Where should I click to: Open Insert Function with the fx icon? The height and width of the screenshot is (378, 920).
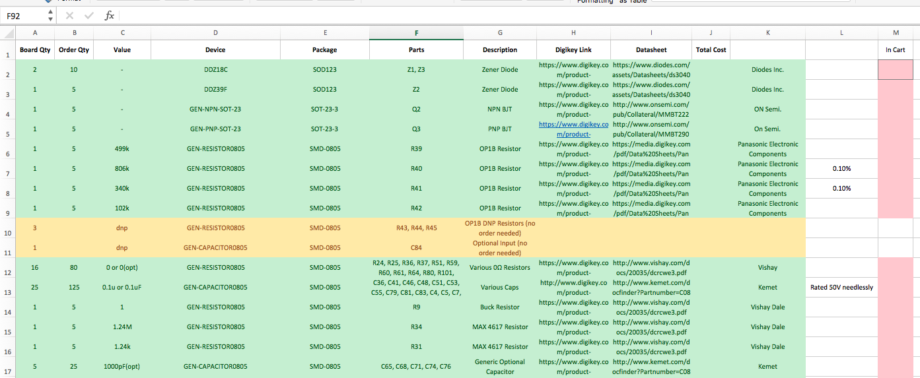click(x=110, y=15)
